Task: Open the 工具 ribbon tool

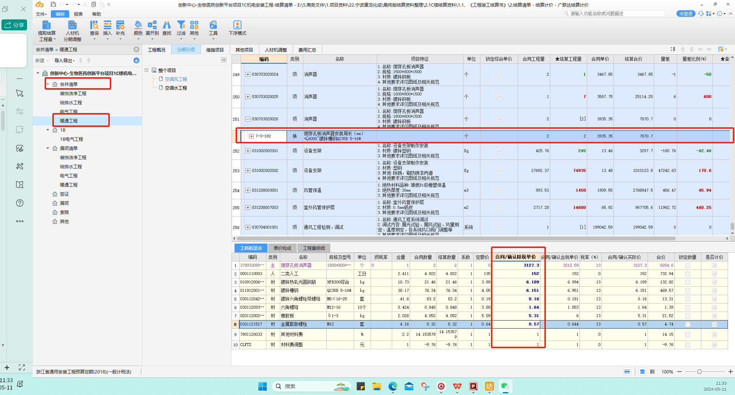Action: 213,29
